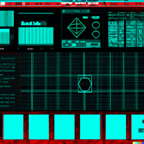Click the small cyan icon in the strip below the diamond
Image resolution: width=144 pixels, height=144 pixels.
pos(64,41)
